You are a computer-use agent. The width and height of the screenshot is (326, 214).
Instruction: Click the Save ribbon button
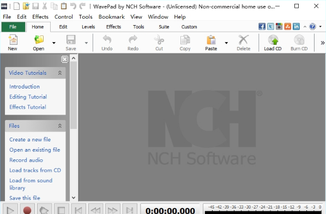[x=71, y=43]
